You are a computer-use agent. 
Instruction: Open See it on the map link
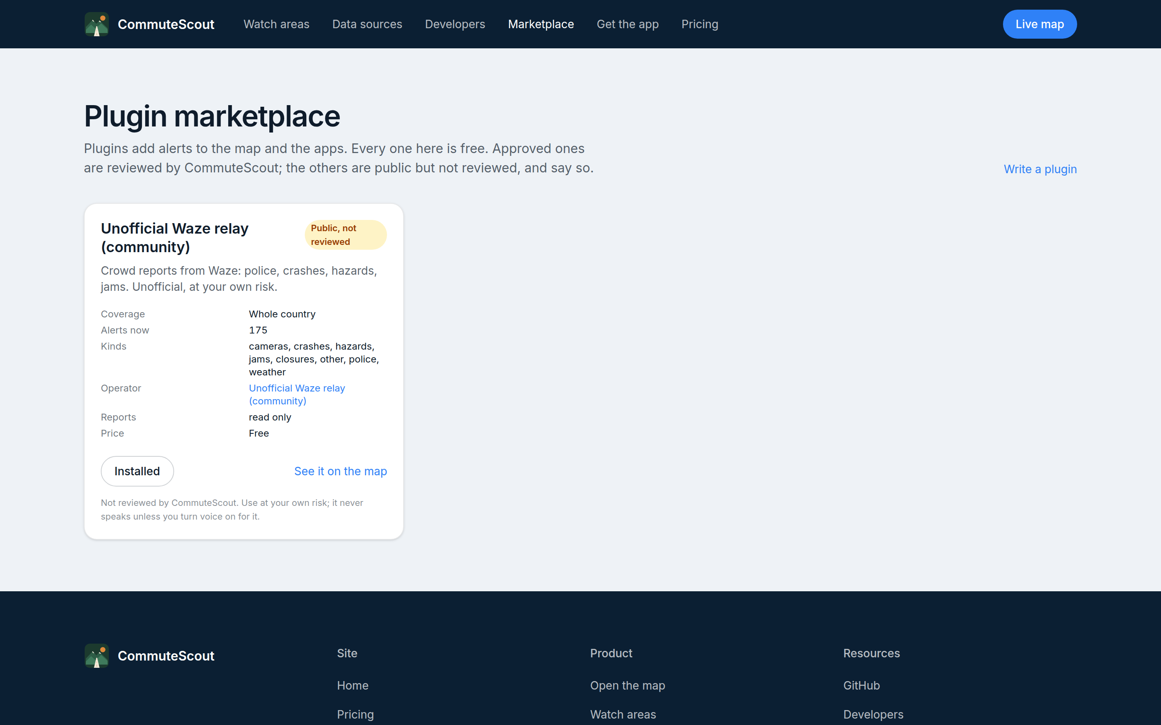[341, 471]
